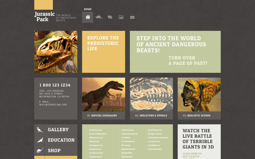Image resolution: width=255 pixels, height=159 pixels.
Task: Click the Shop sauropod icon
Action: click(x=40, y=150)
